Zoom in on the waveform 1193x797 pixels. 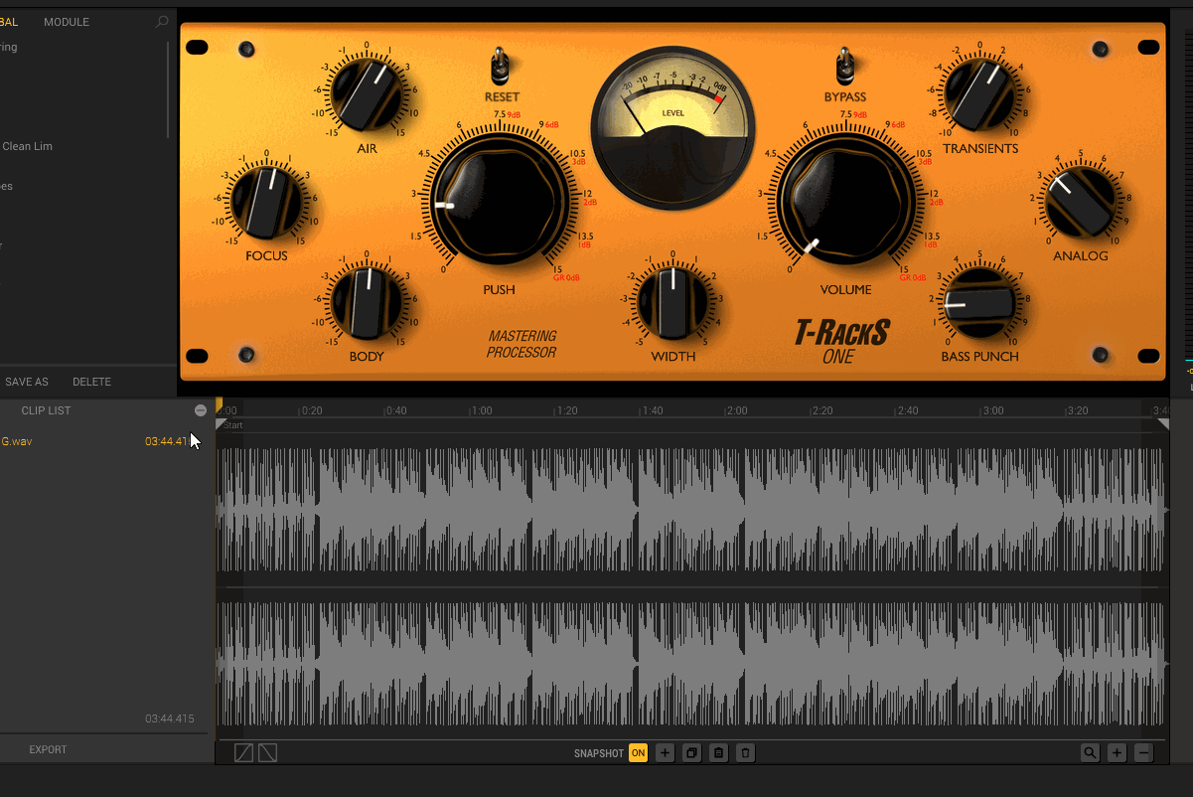(x=1117, y=753)
